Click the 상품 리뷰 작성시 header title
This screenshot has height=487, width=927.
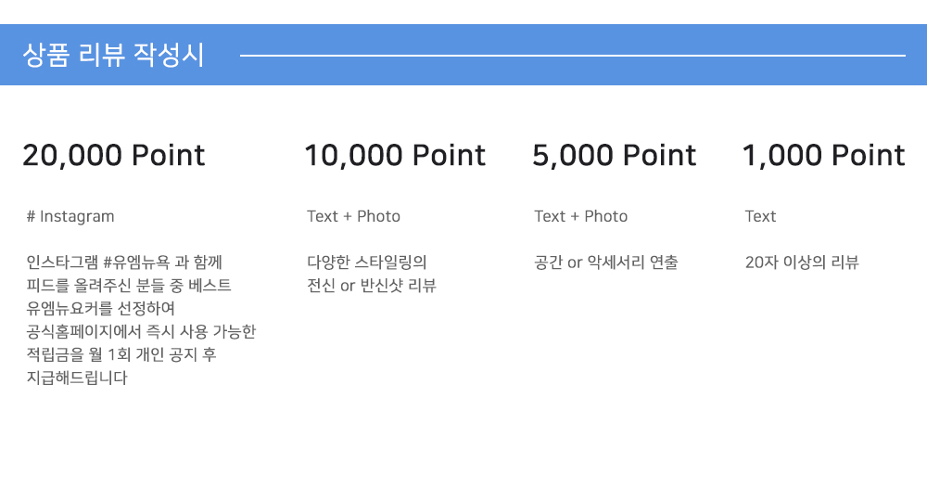113,55
